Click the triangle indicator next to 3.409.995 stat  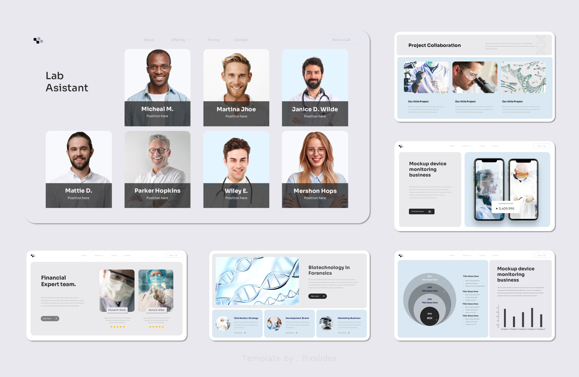(x=497, y=208)
